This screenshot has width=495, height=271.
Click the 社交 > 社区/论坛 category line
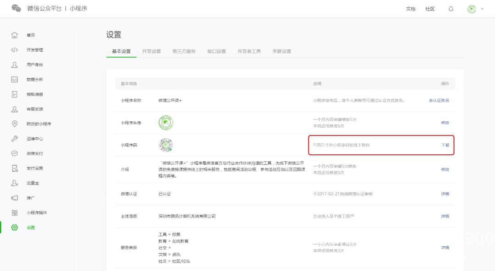(x=174, y=261)
